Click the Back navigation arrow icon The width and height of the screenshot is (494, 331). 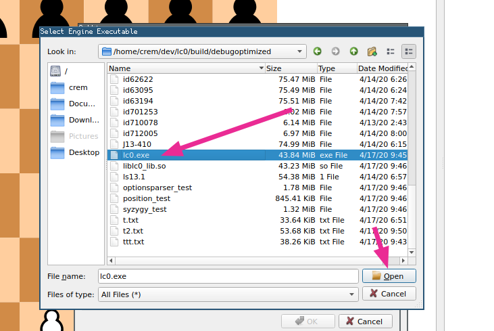pyautogui.click(x=318, y=51)
